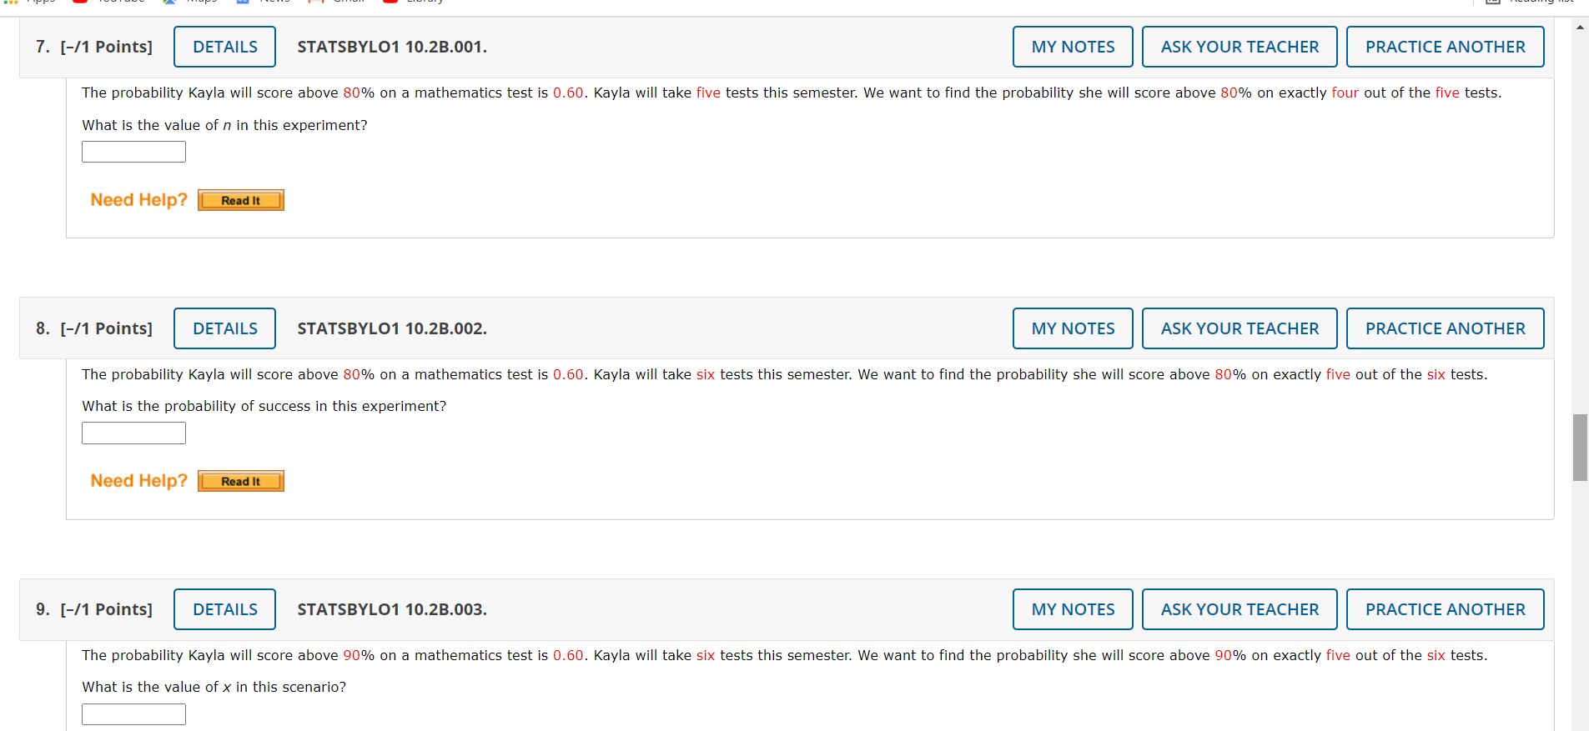This screenshot has height=731, width=1589.
Task: Click the '8. [-/1 Points]' label
Action: (94, 328)
